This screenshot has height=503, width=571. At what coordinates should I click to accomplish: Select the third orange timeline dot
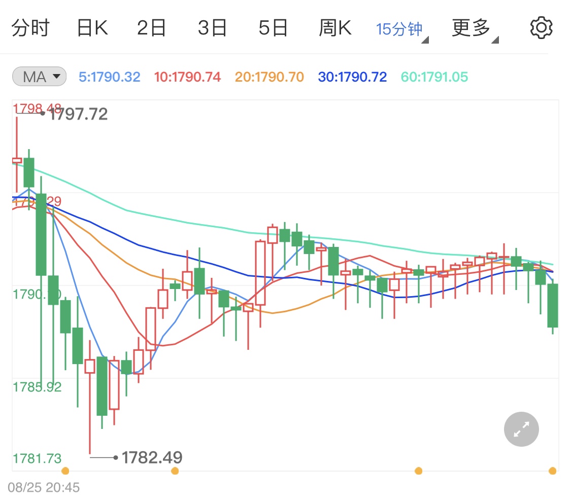(418, 471)
